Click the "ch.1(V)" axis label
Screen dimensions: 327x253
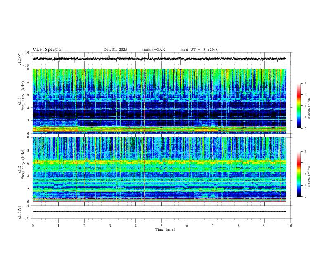coord(20,59)
